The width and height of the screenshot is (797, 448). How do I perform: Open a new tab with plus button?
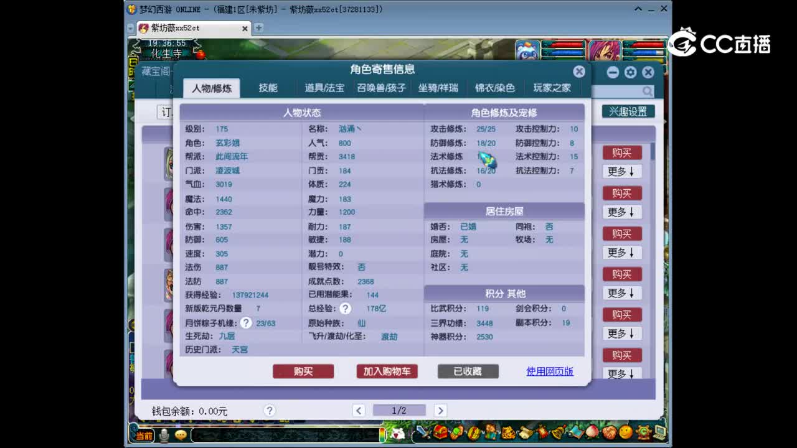(259, 28)
